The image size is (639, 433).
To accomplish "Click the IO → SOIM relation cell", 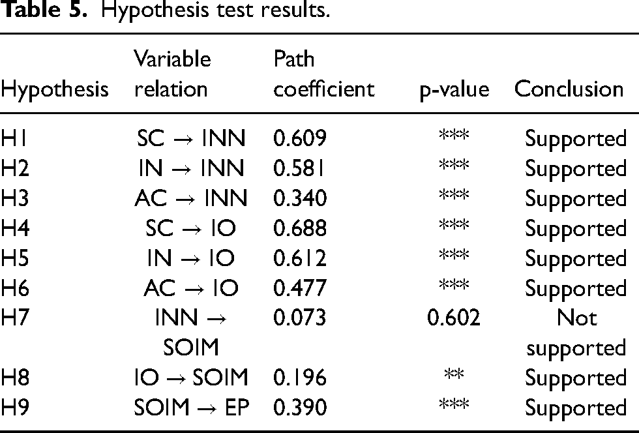I will 191,378.
